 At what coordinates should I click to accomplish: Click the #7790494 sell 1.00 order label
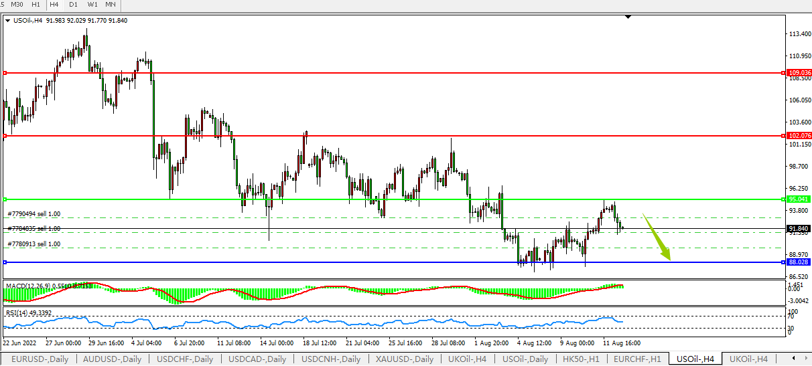(34, 214)
